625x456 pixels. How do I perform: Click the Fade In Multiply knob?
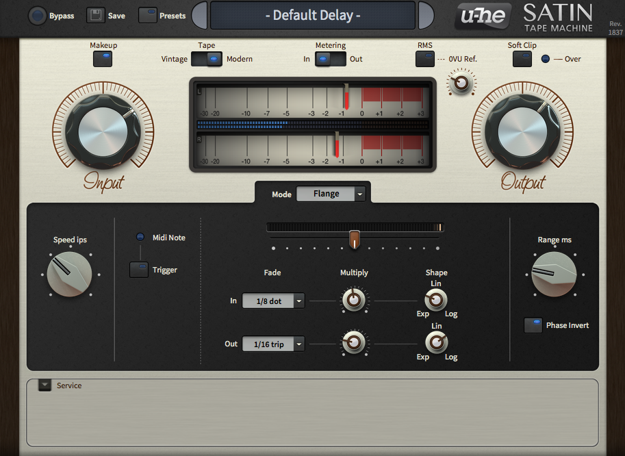[x=353, y=300]
